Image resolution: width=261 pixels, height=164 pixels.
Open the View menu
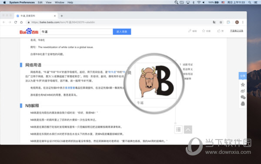click(x=49, y=2)
